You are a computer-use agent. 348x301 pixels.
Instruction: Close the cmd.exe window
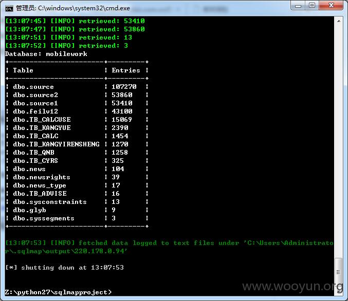331,6
